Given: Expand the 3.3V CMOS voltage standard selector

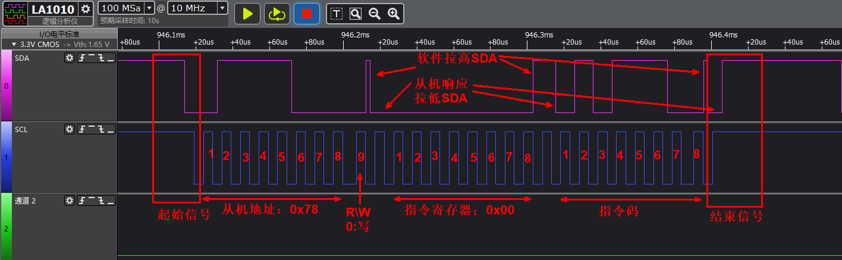Looking at the screenshot, I should point(14,44).
